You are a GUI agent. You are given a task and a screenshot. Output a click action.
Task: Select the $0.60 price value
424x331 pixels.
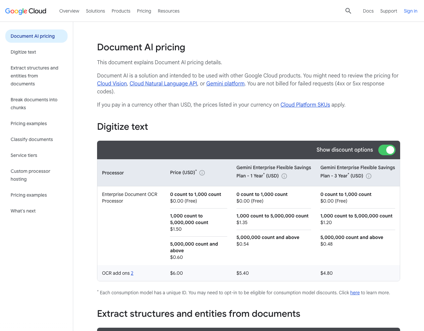[x=177, y=257]
